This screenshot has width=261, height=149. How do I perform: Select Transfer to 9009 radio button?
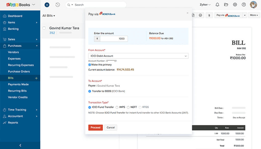(89, 91)
